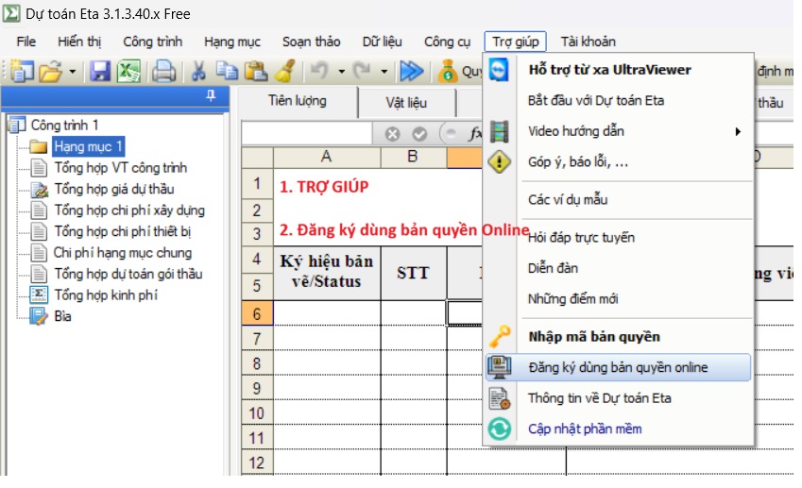Select Những điểm mới menu entry

pyautogui.click(x=619, y=299)
